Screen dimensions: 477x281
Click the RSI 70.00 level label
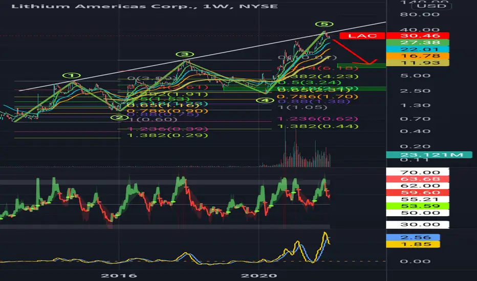click(x=418, y=172)
